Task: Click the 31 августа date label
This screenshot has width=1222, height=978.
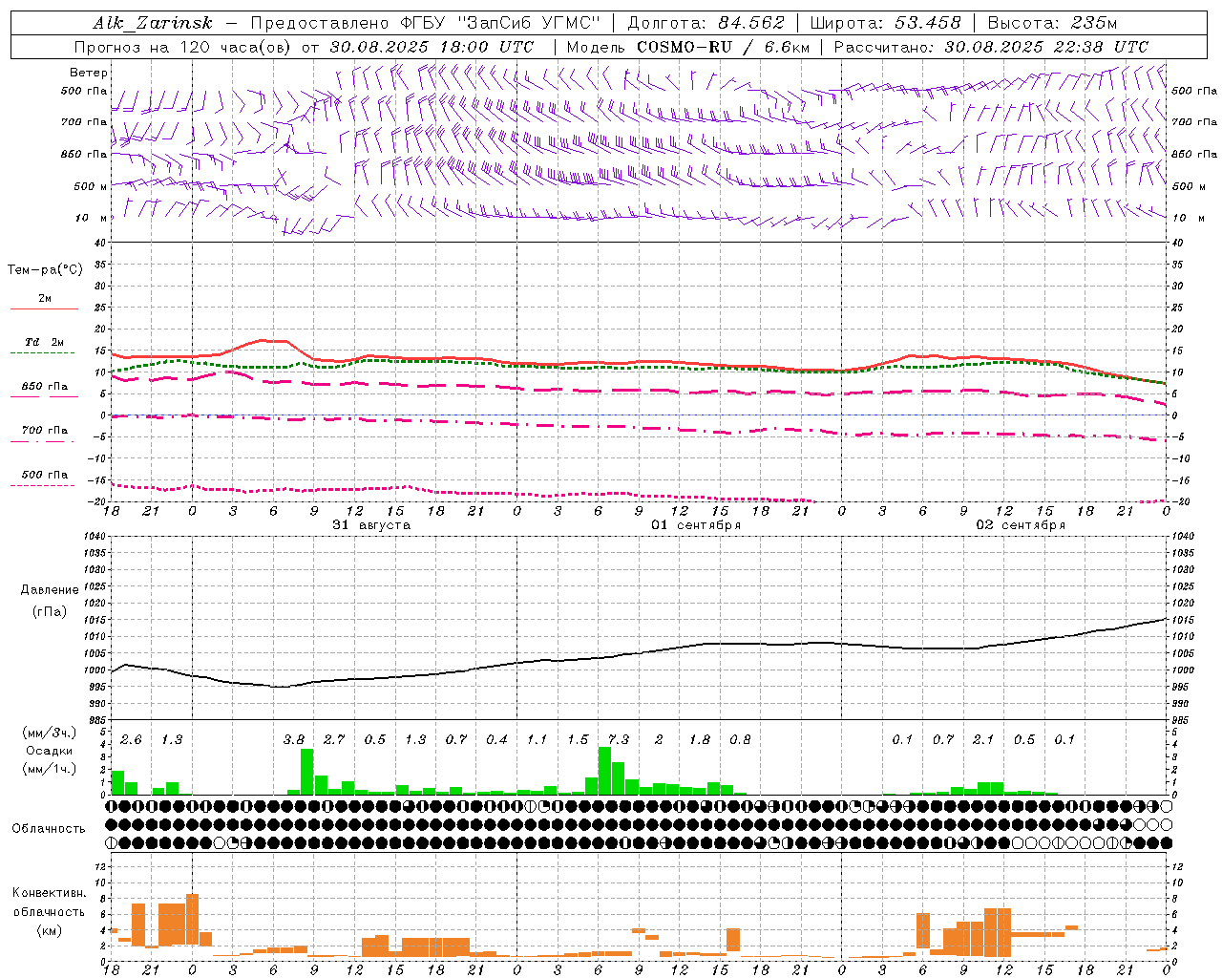Action: [371, 525]
